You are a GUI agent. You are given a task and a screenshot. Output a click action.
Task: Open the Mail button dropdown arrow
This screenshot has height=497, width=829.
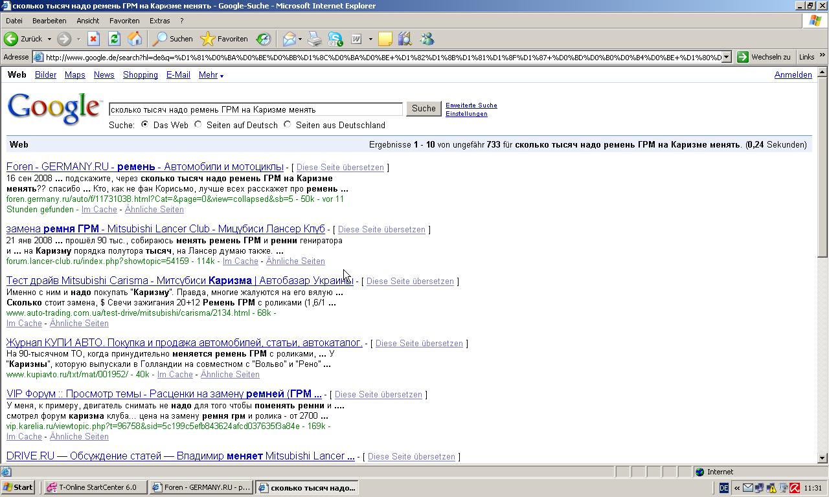tap(300, 39)
